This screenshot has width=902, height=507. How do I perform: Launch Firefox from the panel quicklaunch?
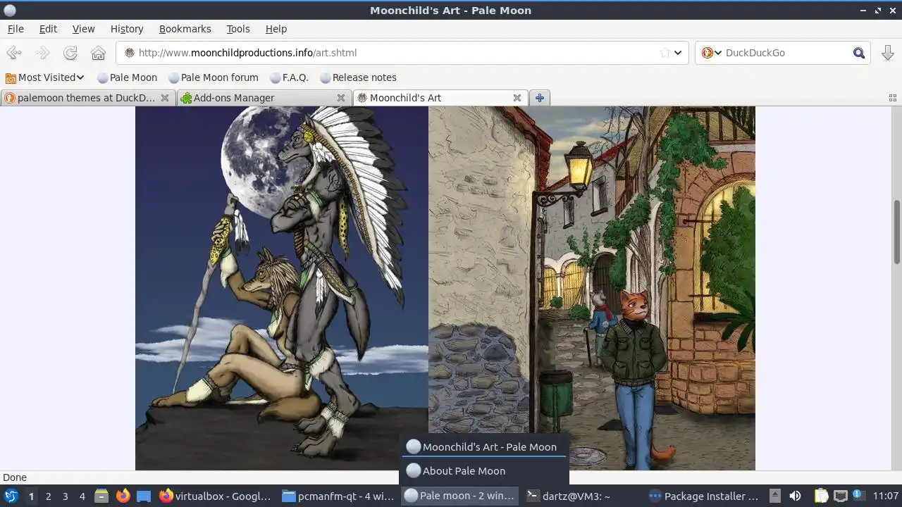tap(123, 496)
